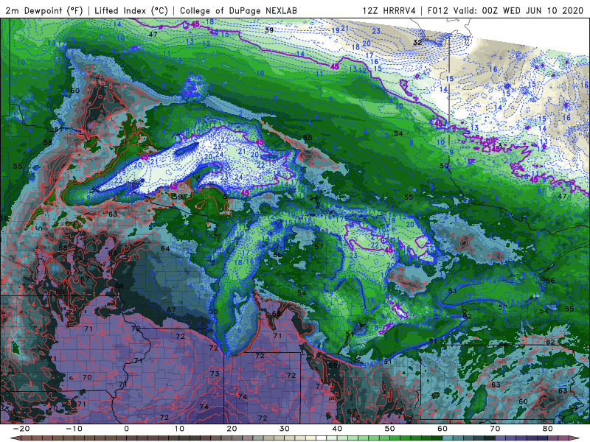Click the 30 label on the color bar
Image resolution: width=590 pixels, height=442 pixels.
tap(285, 429)
